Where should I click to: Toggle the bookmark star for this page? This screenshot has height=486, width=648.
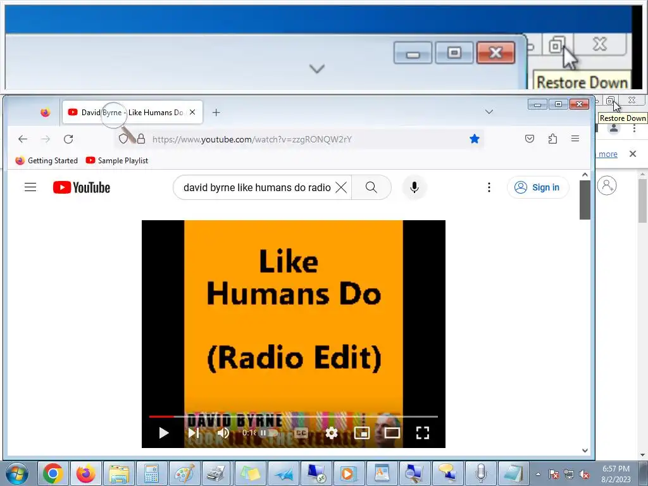475,139
